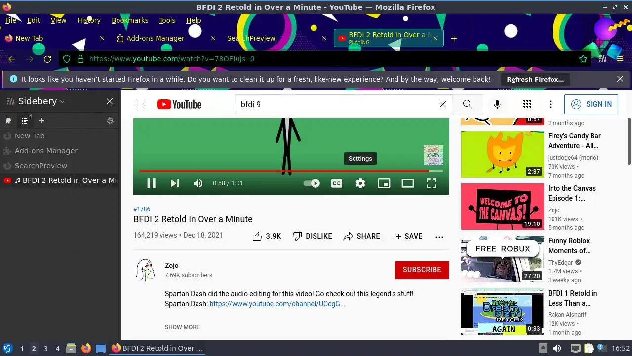Open YouTube apps grid
The image size is (632, 356).
tap(527, 104)
